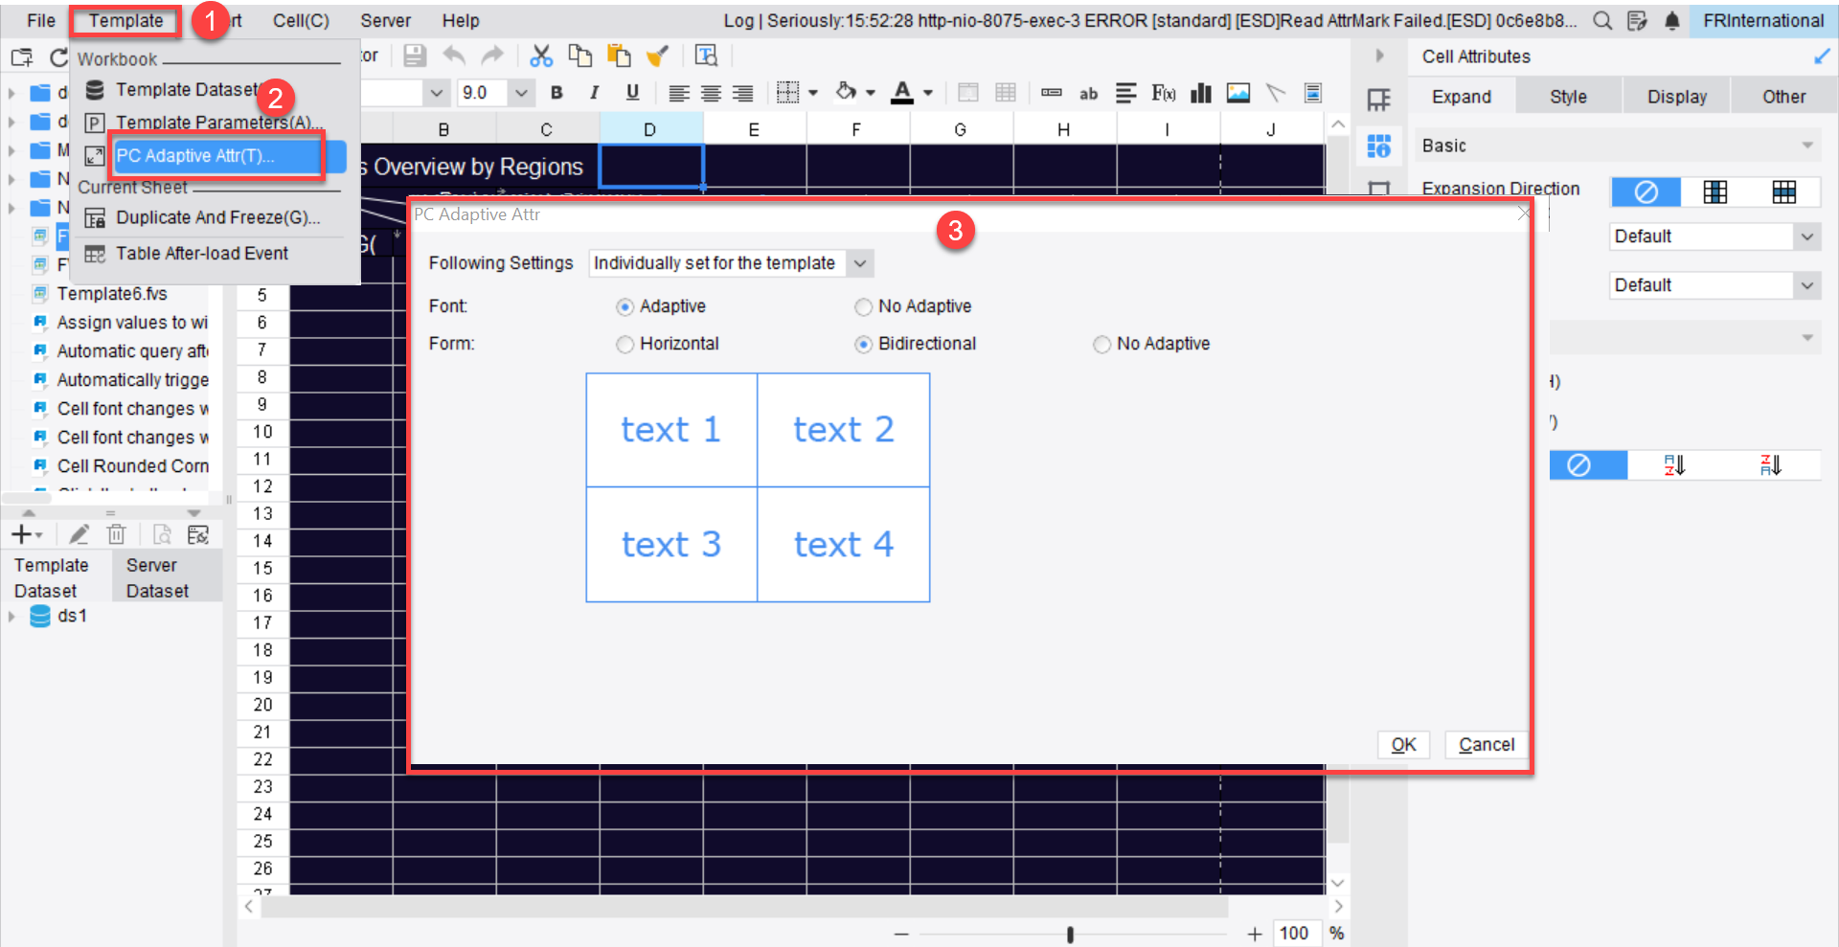Insert formula with the F(x) icon
The width and height of the screenshot is (1839, 947).
[1164, 93]
